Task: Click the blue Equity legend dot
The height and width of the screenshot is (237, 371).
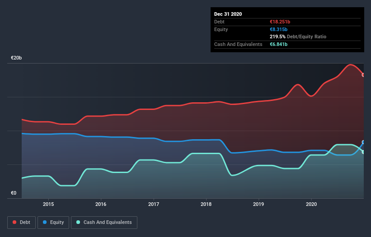Action: [x=45, y=222]
